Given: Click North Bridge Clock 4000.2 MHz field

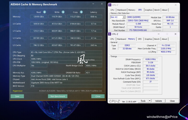Looking at the screenshot, I should pos(94,65).
